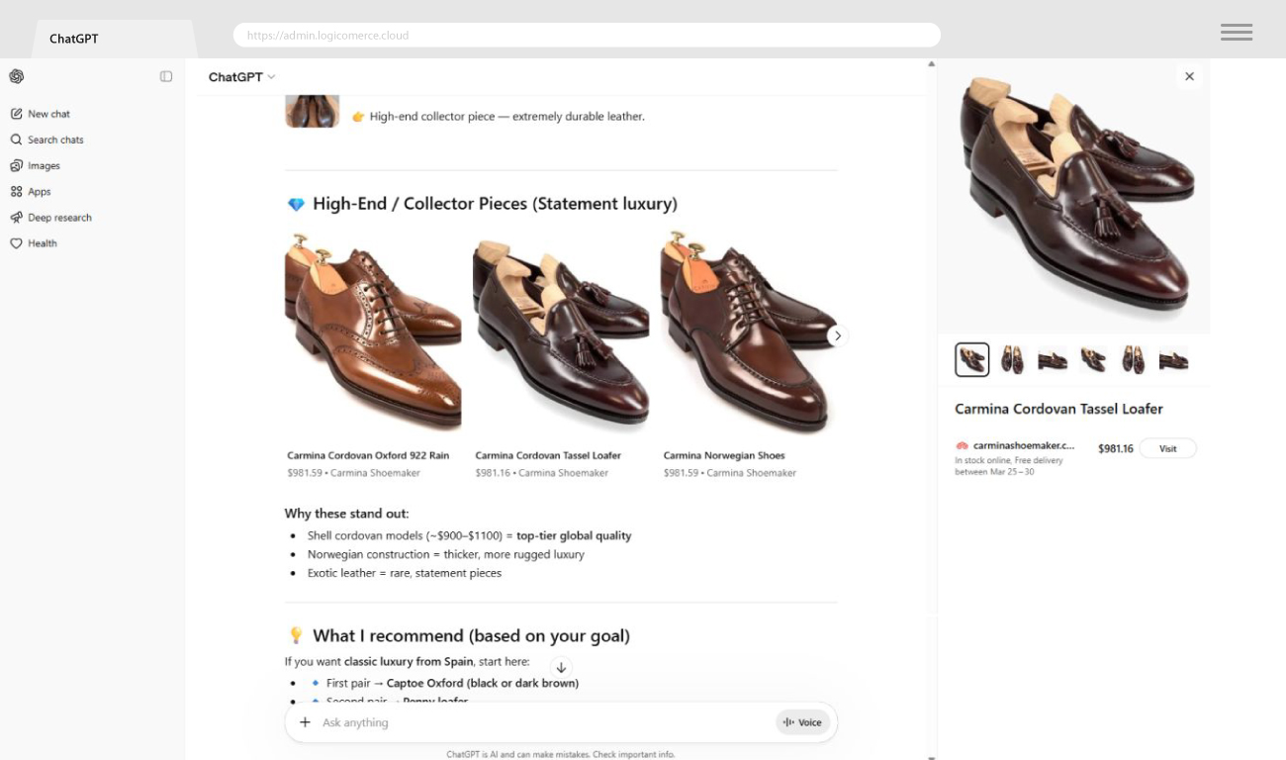Open the Apps section
This screenshot has height=760, width=1286.
[39, 191]
